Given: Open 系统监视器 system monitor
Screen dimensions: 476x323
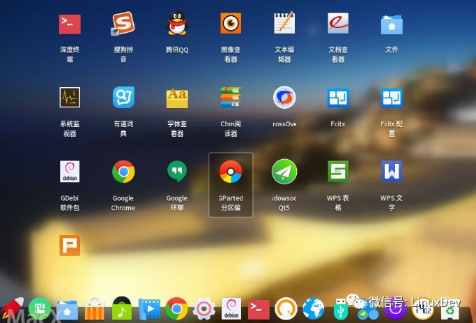Looking at the screenshot, I should pyautogui.click(x=70, y=97).
